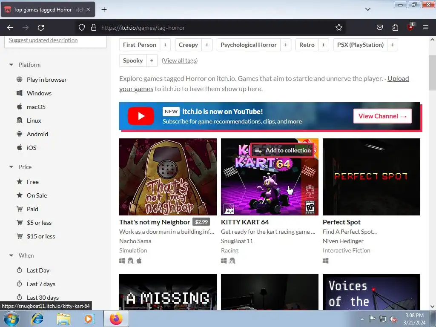The image size is (436, 327).
Task: Click the page vertical scrollbar thumb
Action: point(433,72)
